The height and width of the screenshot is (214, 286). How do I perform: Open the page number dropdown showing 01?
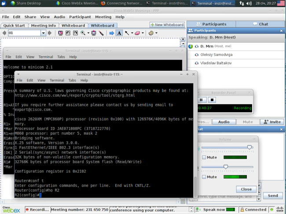click(x=43, y=33)
